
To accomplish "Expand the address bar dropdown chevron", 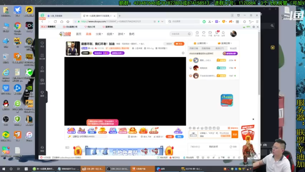I will [x=162, y=21].
